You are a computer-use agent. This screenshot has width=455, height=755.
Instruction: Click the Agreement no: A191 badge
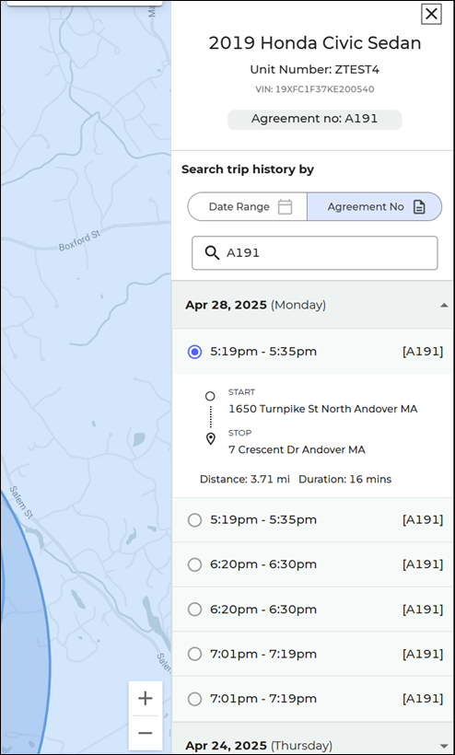pyautogui.click(x=314, y=120)
